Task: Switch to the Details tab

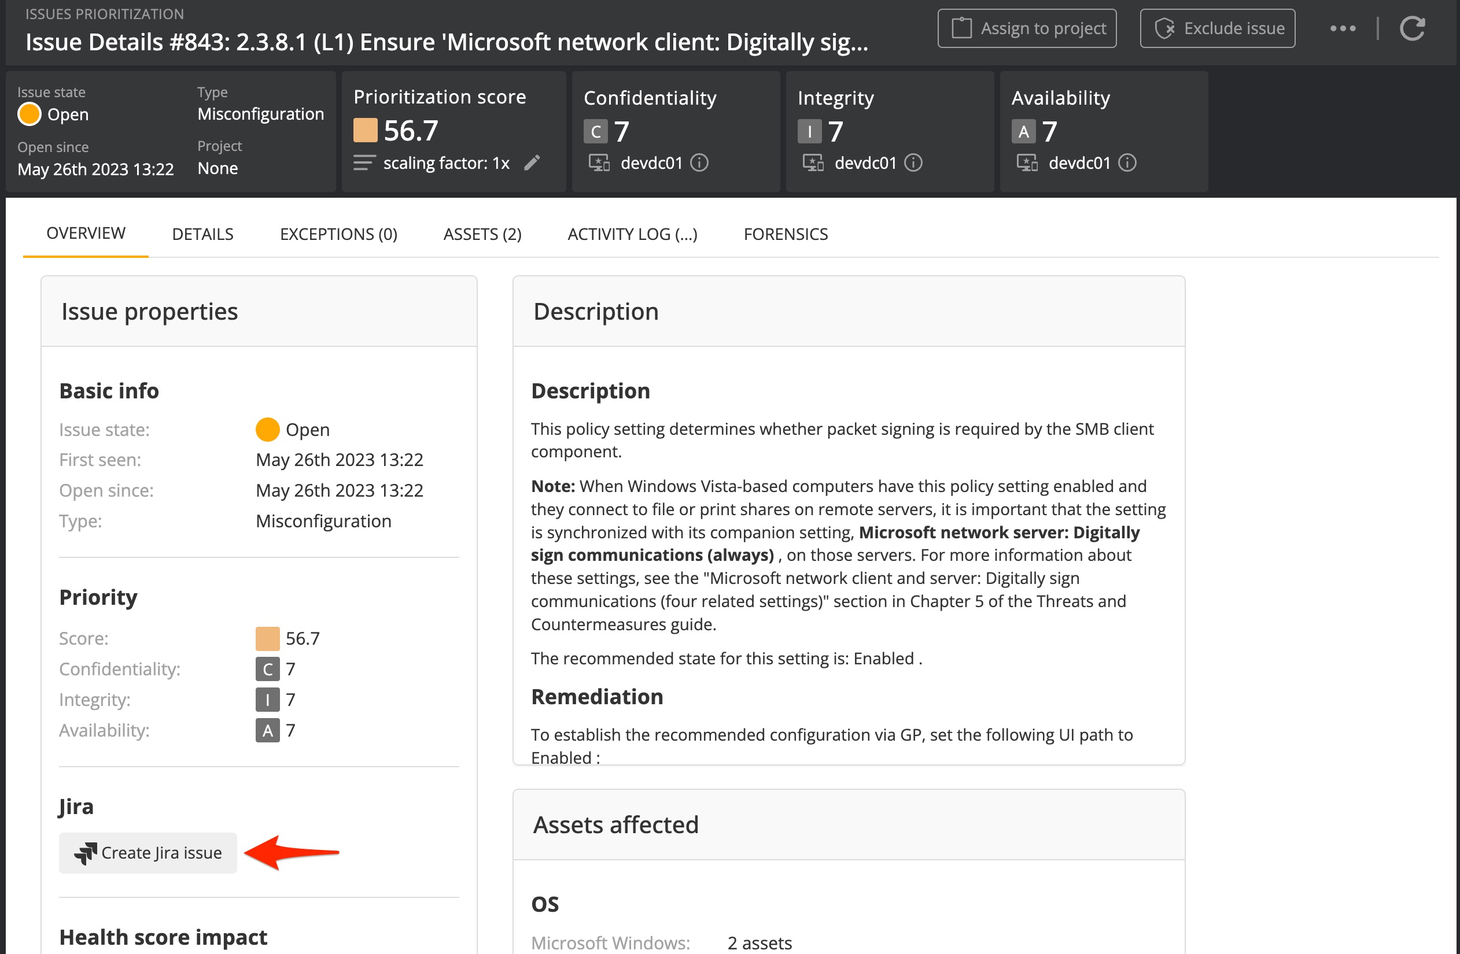Action: 202,234
